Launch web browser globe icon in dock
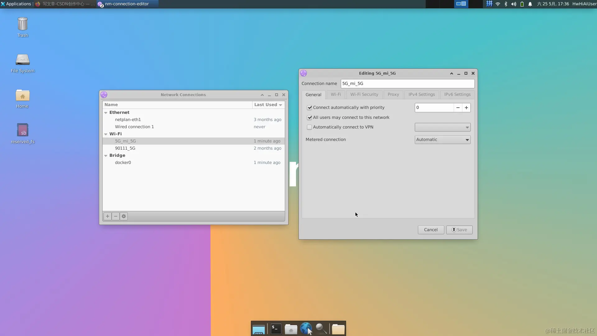597x336 pixels. click(x=306, y=329)
